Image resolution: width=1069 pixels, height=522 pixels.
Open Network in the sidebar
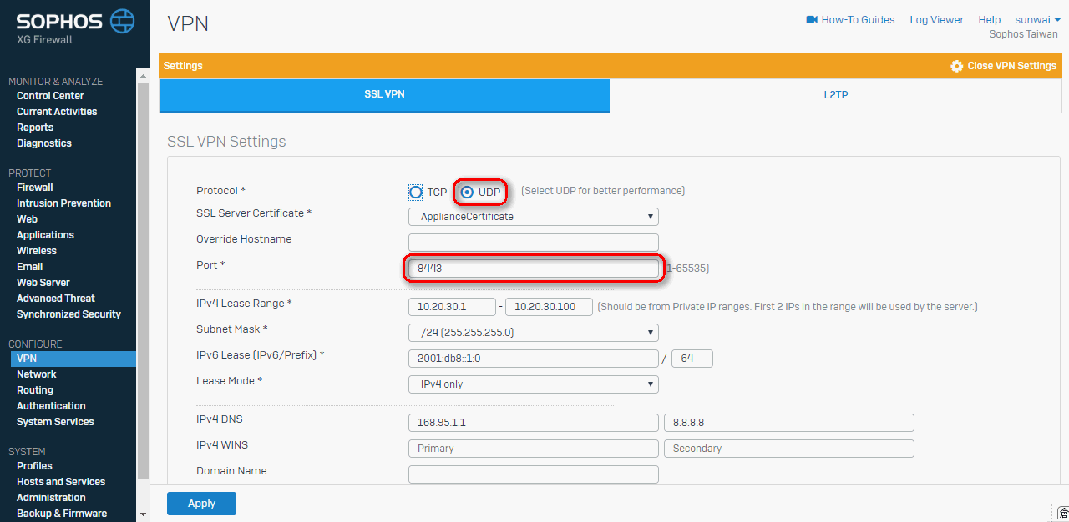[37, 374]
